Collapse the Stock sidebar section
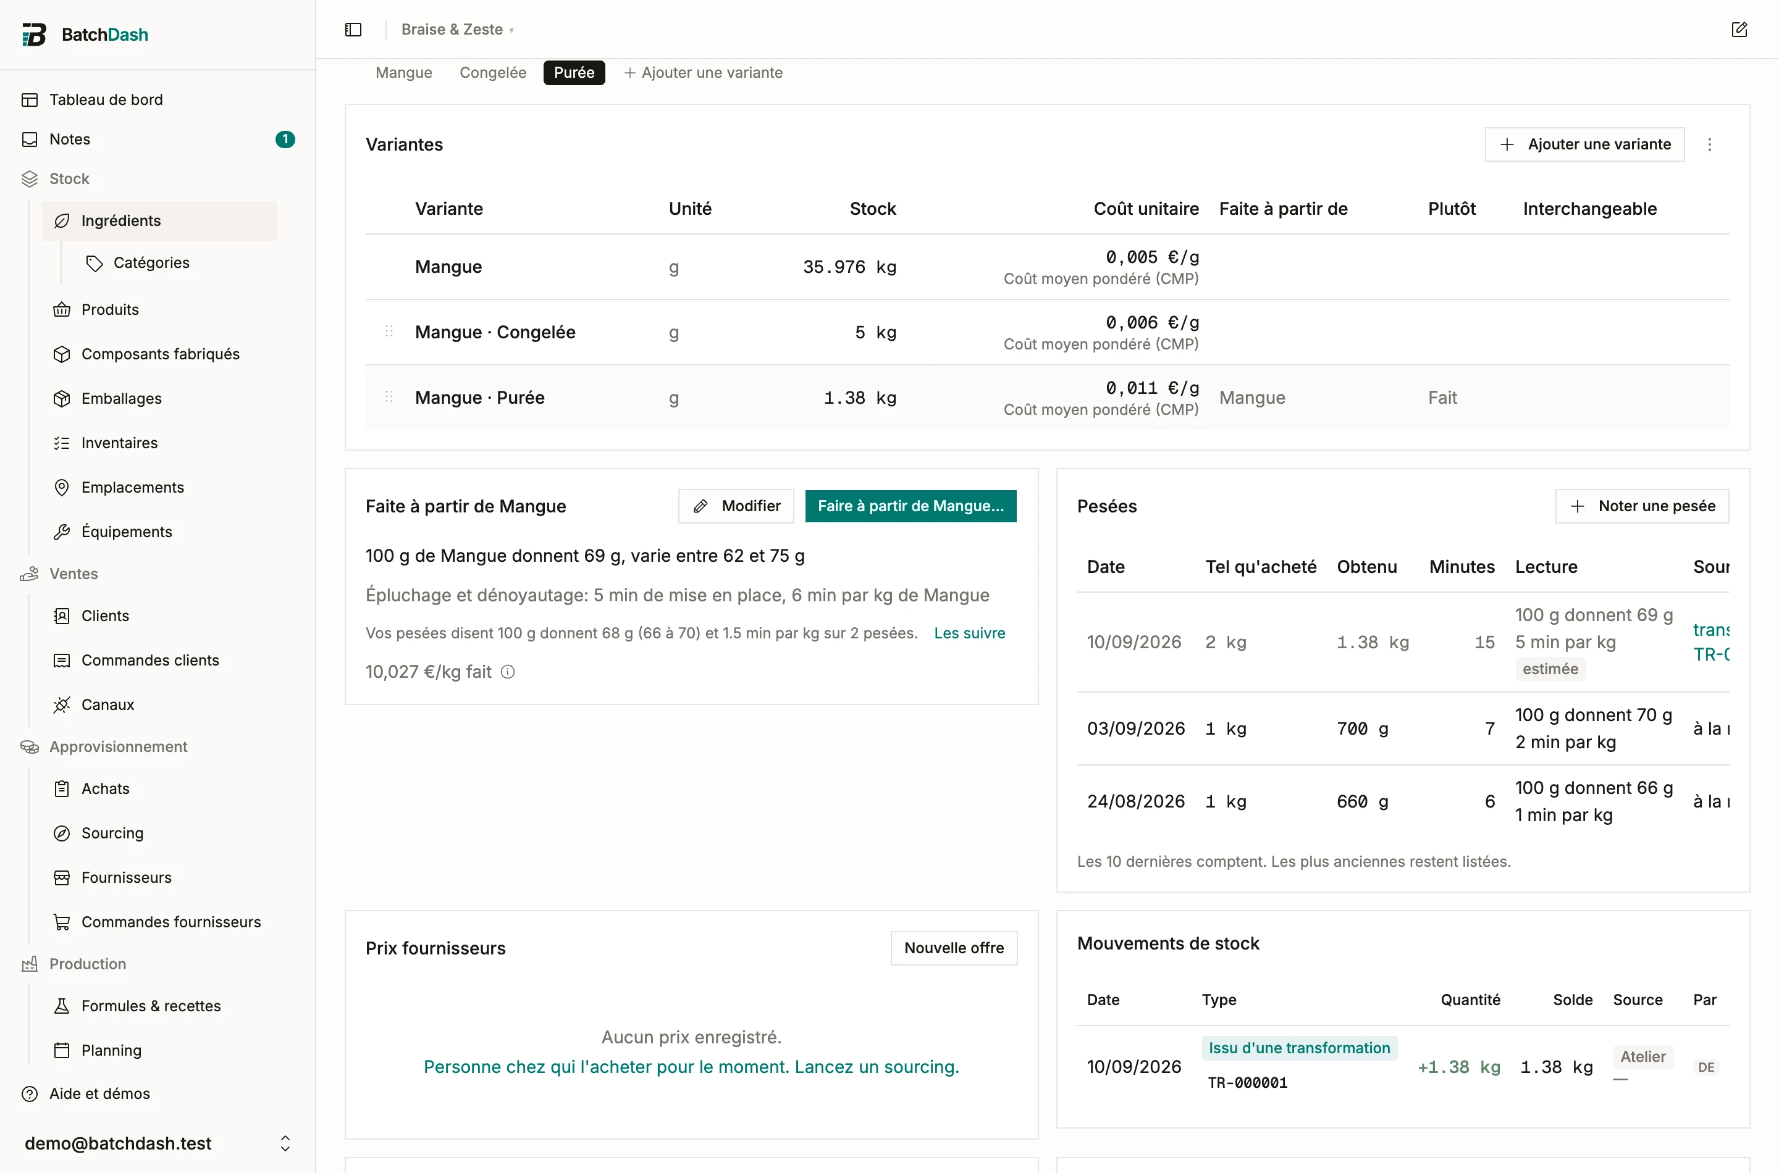 (x=69, y=179)
